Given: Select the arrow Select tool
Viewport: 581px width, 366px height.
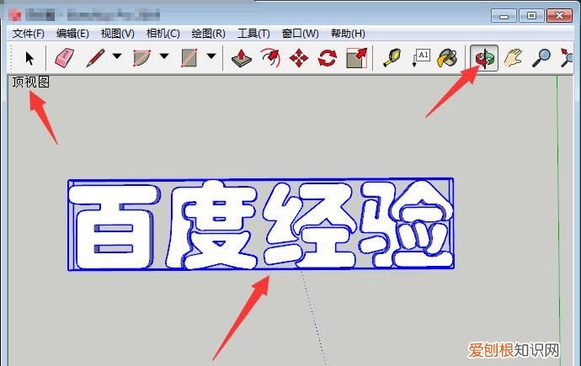Looking at the screenshot, I should pyautogui.click(x=29, y=58).
